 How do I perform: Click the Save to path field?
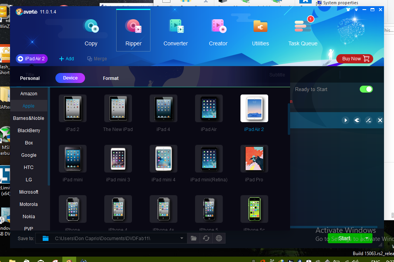pyautogui.click(x=111, y=238)
